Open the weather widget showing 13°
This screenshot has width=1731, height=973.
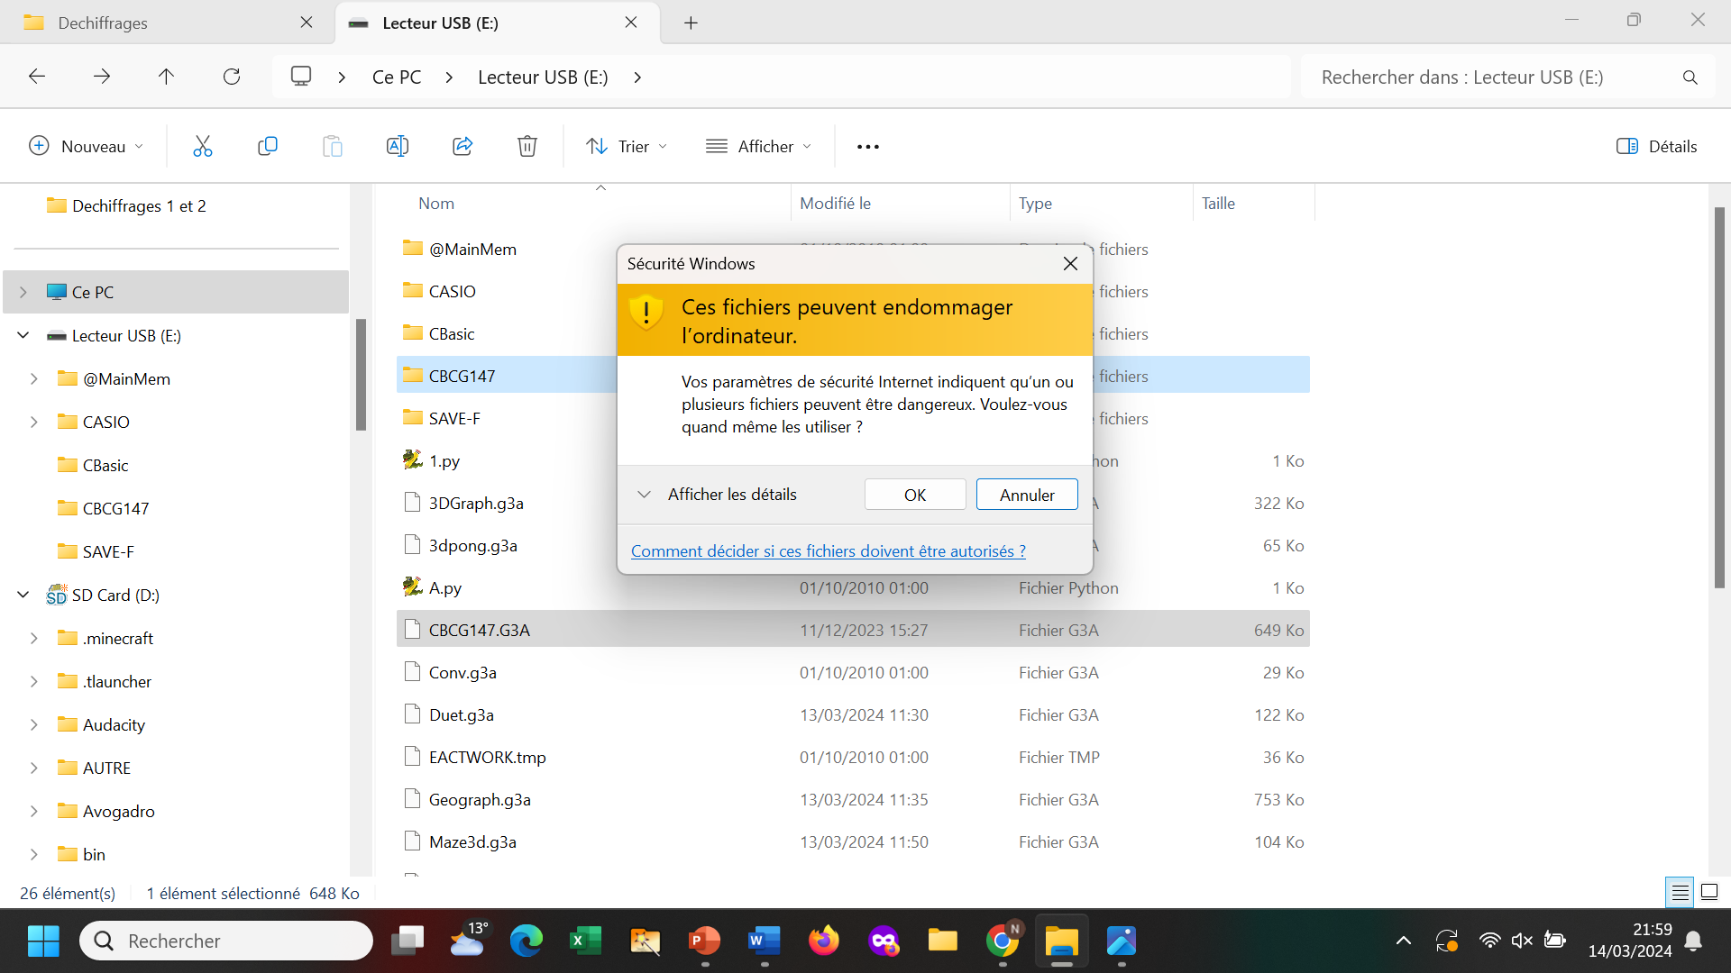[x=467, y=941]
